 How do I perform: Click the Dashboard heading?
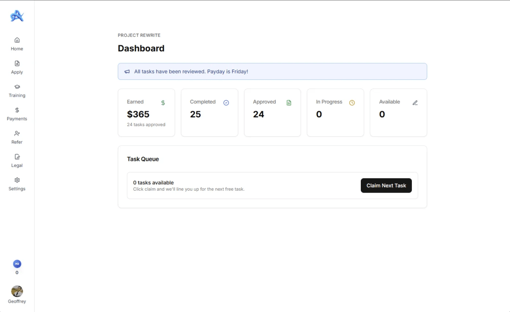(141, 48)
